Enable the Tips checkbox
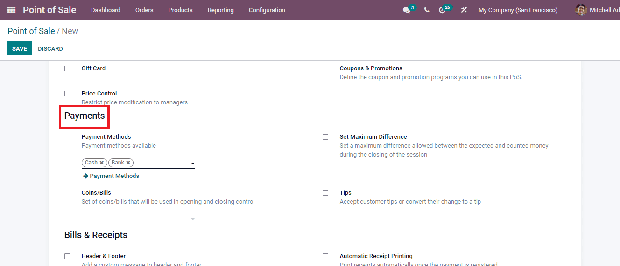 325,193
